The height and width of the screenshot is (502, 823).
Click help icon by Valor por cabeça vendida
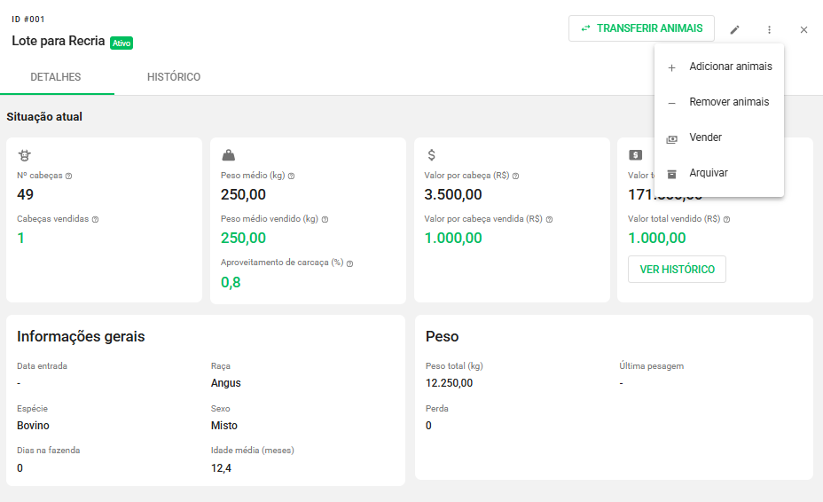(x=549, y=219)
